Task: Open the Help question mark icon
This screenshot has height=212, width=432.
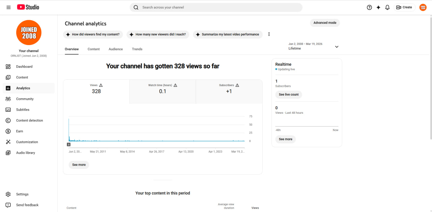Action: click(x=369, y=7)
